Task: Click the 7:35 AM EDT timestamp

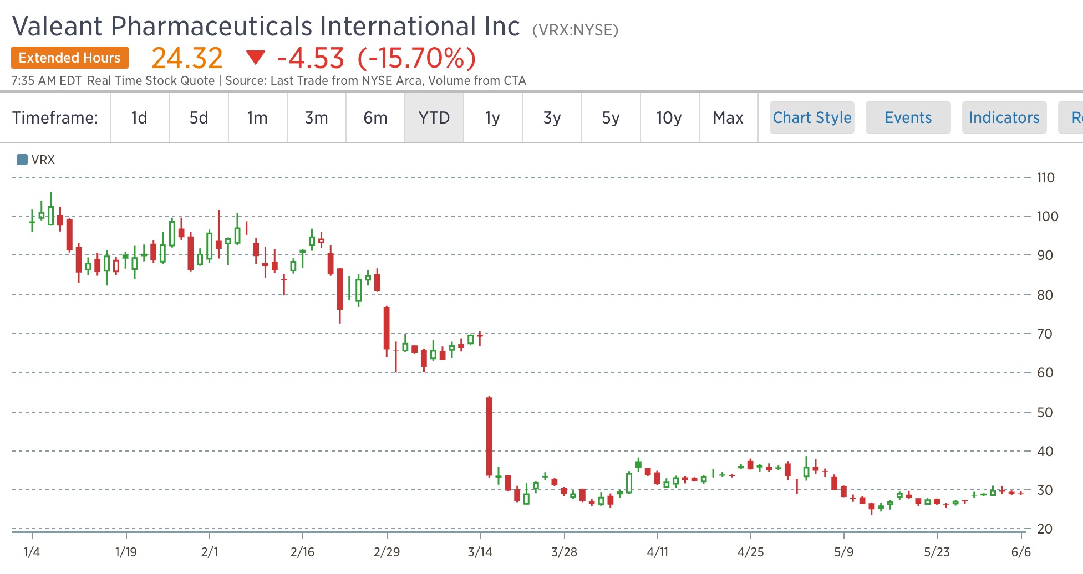Action: pyautogui.click(x=47, y=80)
